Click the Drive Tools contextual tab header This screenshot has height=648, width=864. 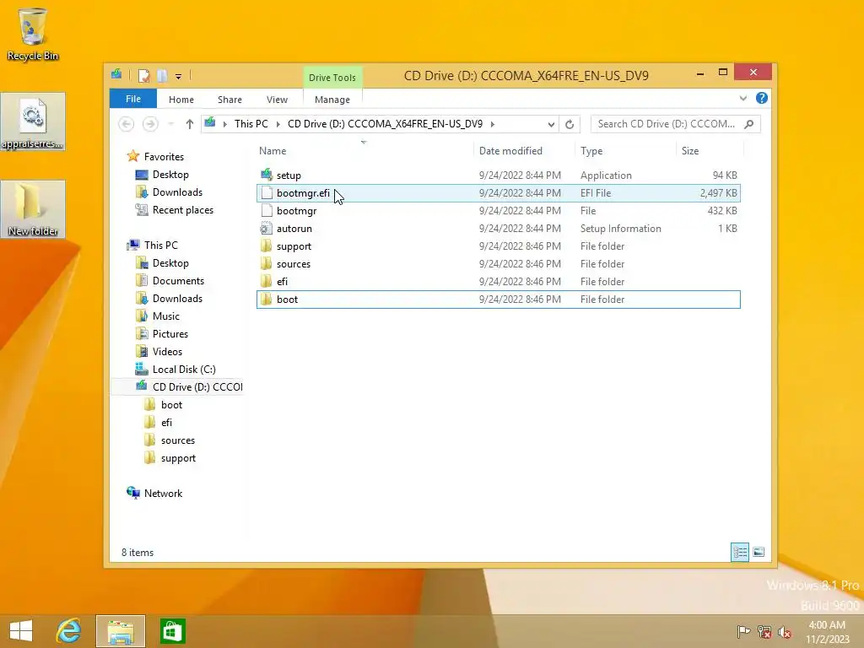click(x=332, y=77)
